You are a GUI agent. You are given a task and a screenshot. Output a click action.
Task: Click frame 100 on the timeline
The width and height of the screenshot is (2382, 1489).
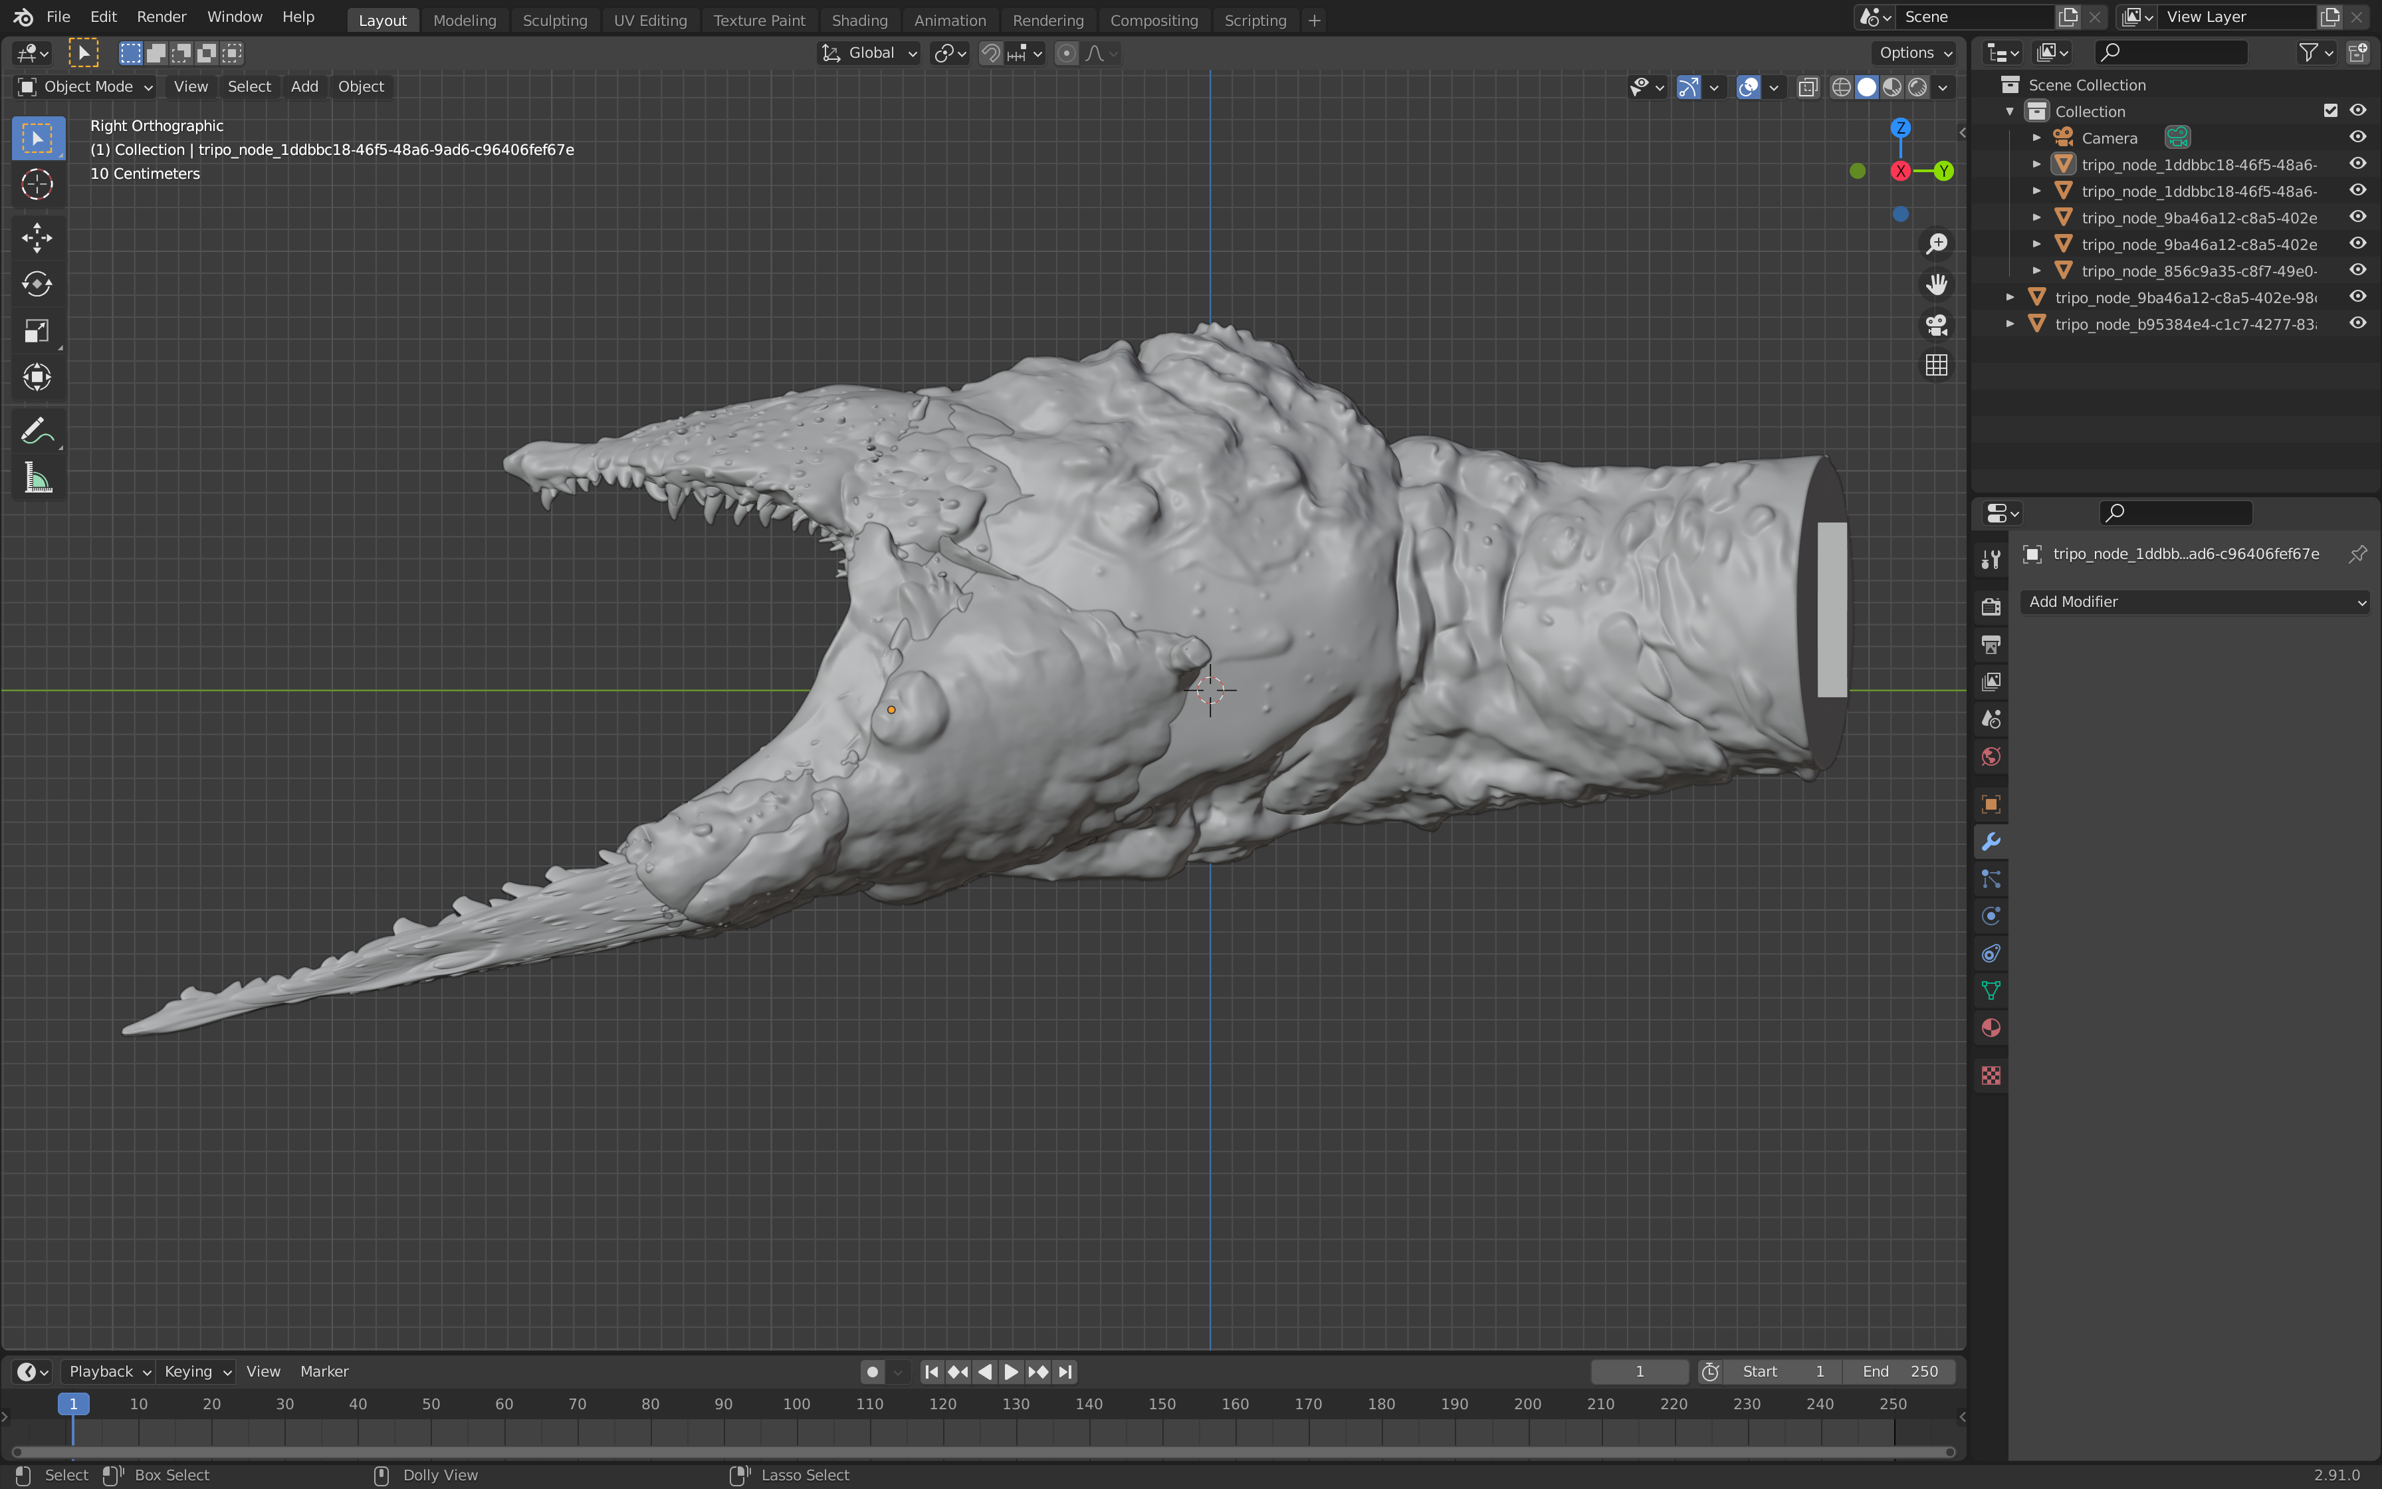(796, 1405)
